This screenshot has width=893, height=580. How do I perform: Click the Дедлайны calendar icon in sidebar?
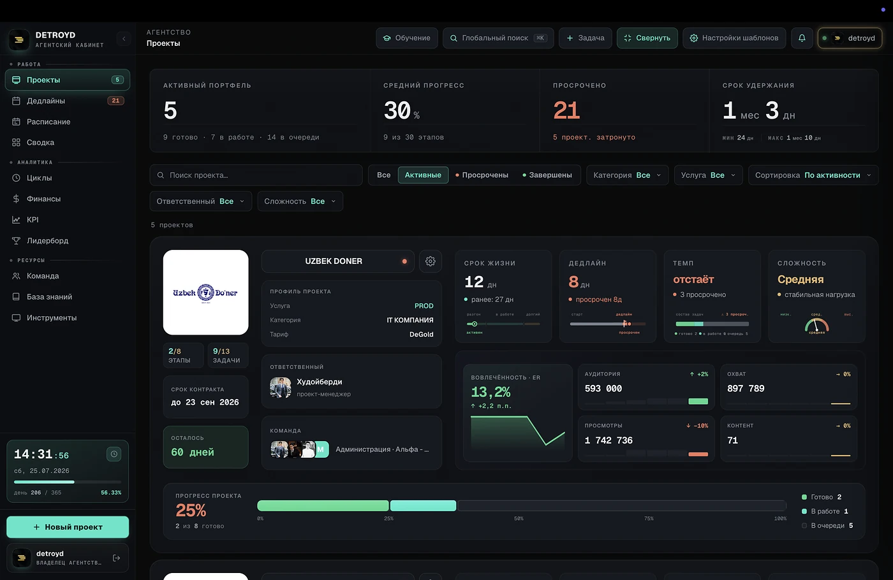pyautogui.click(x=17, y=101)
